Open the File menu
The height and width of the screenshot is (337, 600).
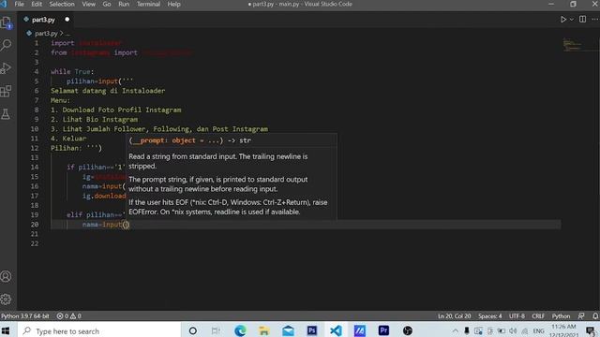click(x=19, y=4)
